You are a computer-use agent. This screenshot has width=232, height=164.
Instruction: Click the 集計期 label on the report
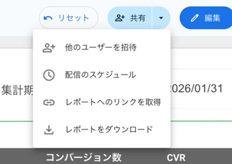(x=17, y=90)
